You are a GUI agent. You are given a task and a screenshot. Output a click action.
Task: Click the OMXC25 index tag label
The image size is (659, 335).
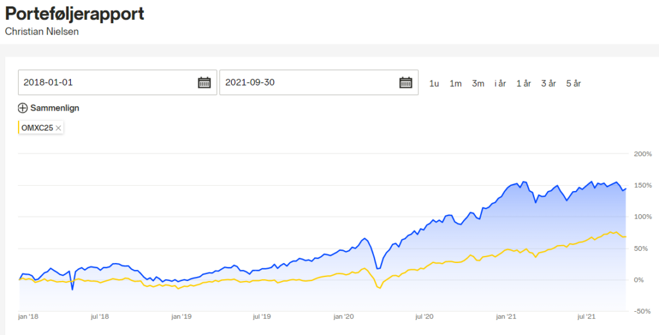[37, 128]
